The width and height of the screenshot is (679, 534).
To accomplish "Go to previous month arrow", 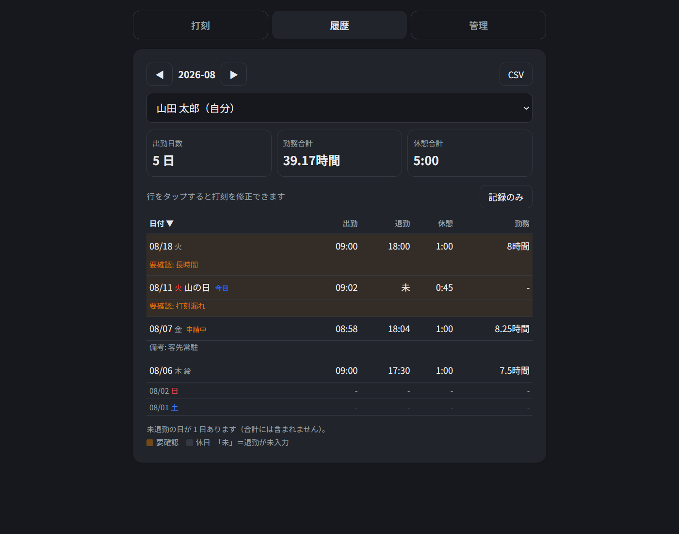I will (160, 74).
